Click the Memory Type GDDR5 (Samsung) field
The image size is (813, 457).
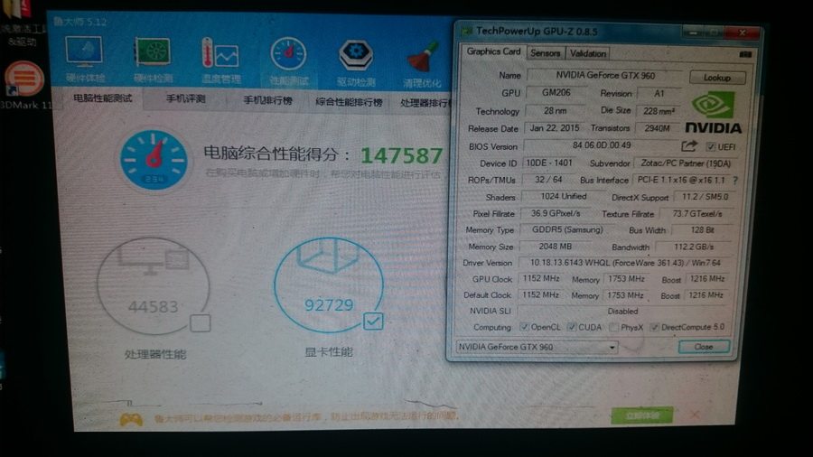[568, 229]
